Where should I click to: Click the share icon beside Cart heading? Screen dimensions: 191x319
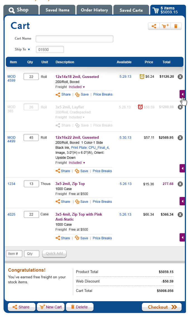coord(154,26)
